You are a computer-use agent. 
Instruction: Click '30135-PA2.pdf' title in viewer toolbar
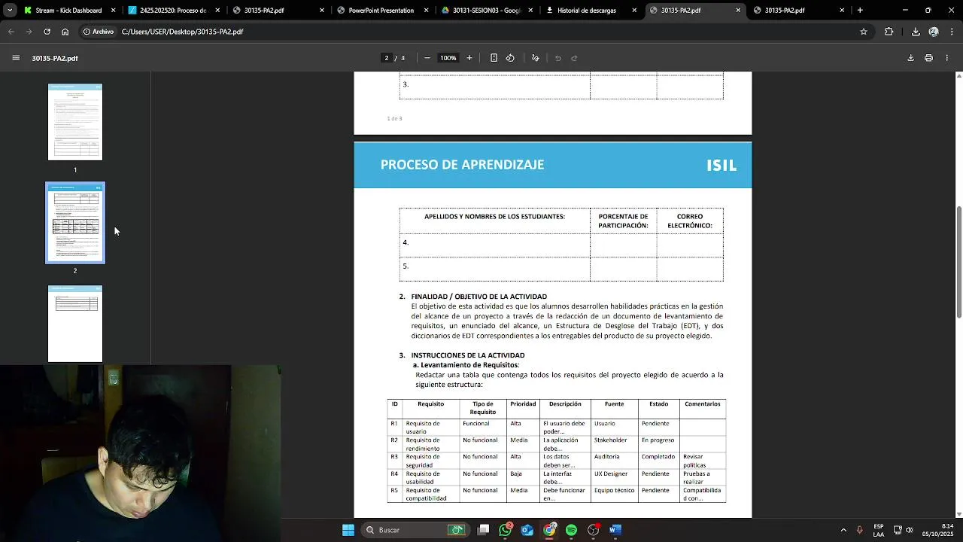(55, 58)
